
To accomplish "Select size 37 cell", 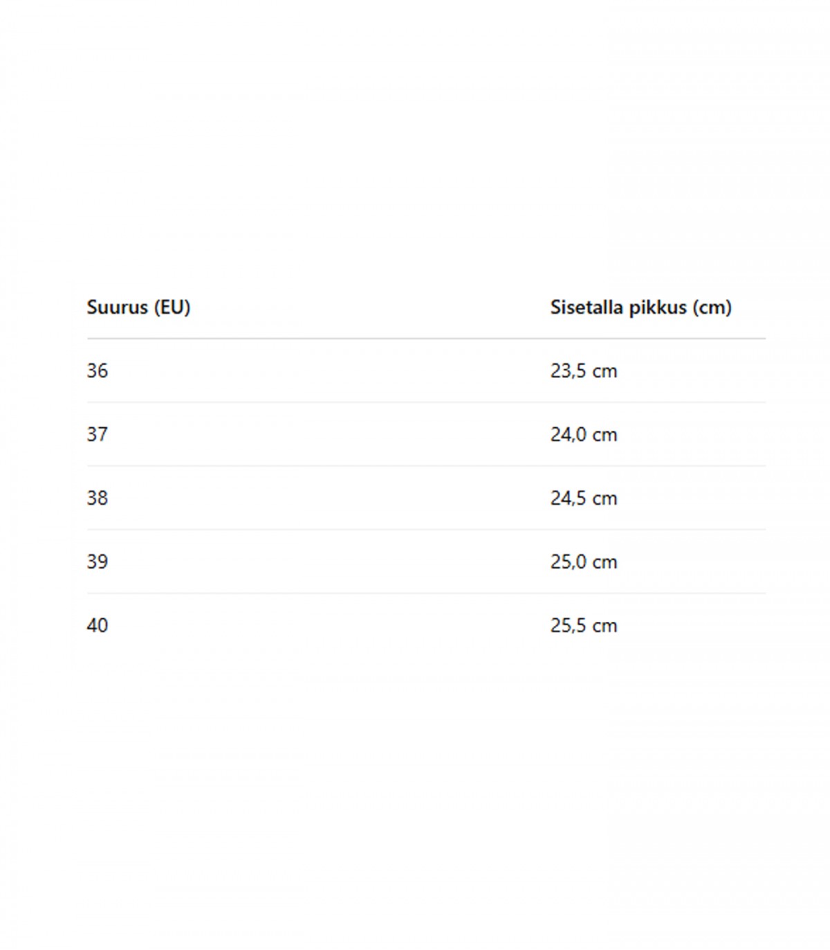I will pyautogui.click(x=98, y=434).
